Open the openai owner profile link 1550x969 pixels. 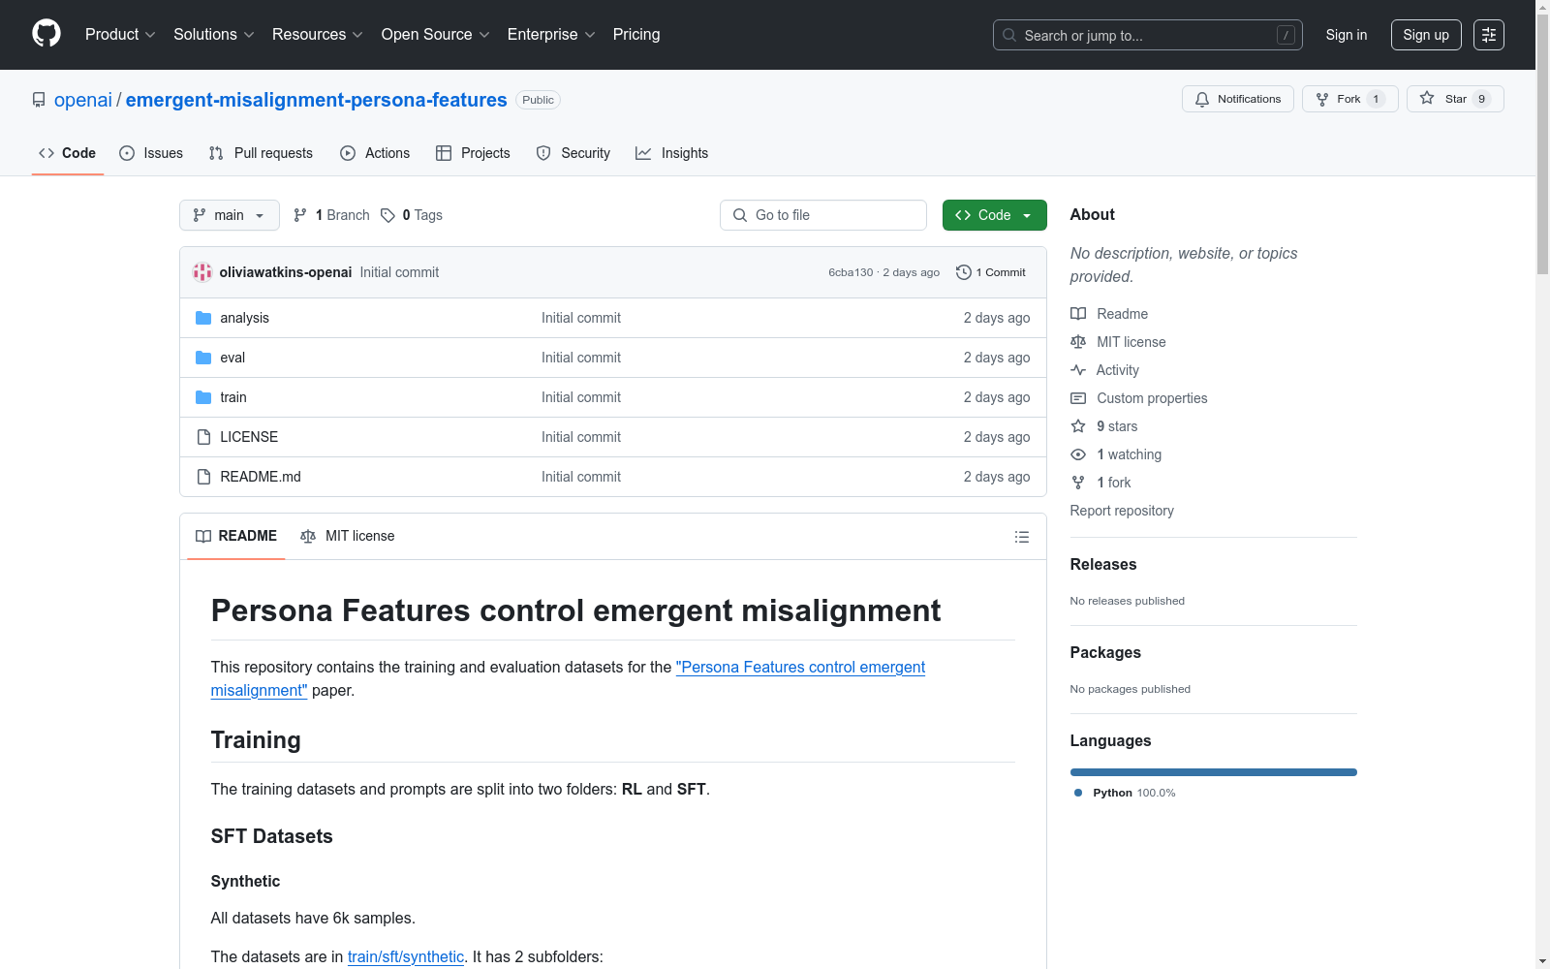pos(83,100)
